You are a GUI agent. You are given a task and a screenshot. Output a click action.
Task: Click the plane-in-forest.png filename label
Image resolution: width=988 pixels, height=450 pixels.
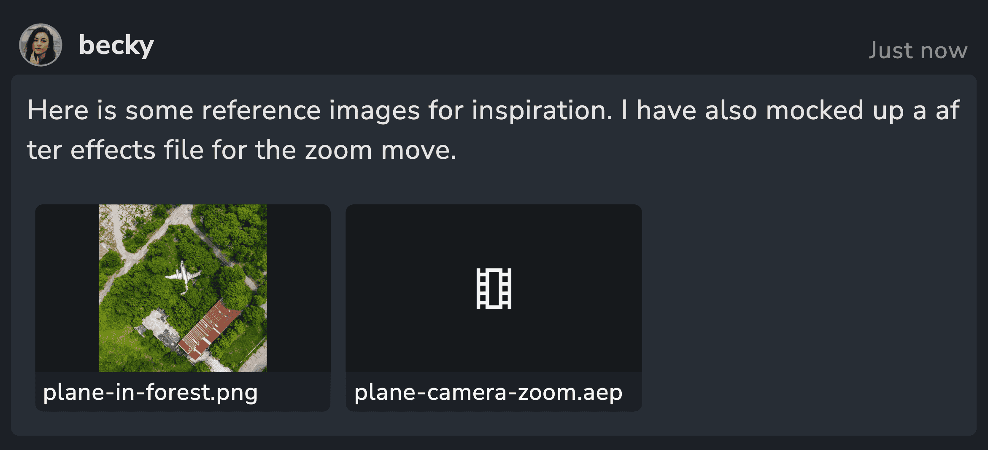[150, 393]
